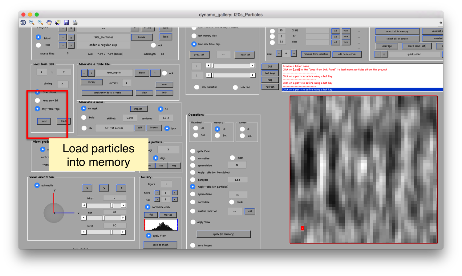Decrease selection size with minus button
The height and width of the screenshot is (276, 462).
tap(279, 53)
